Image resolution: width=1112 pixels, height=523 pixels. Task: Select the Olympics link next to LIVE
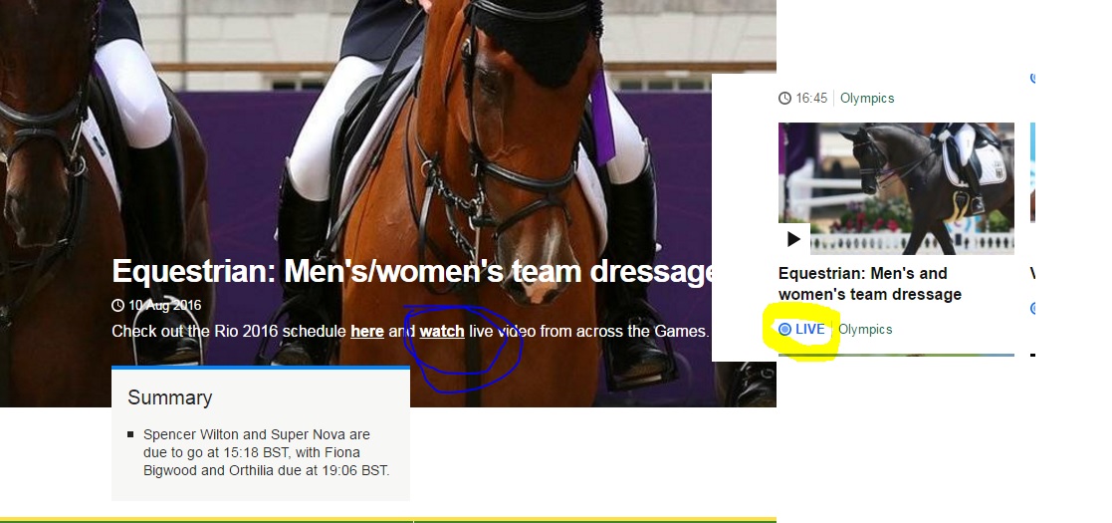pyautogui.click(x=865, y=330)
